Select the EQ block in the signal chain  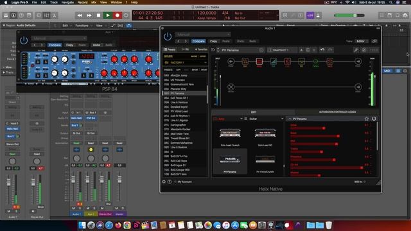point(301,62)
